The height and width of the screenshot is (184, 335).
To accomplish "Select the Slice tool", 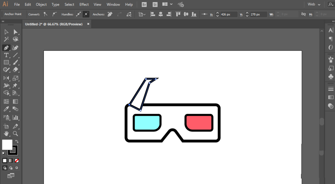I will click(x=15, y=126).
